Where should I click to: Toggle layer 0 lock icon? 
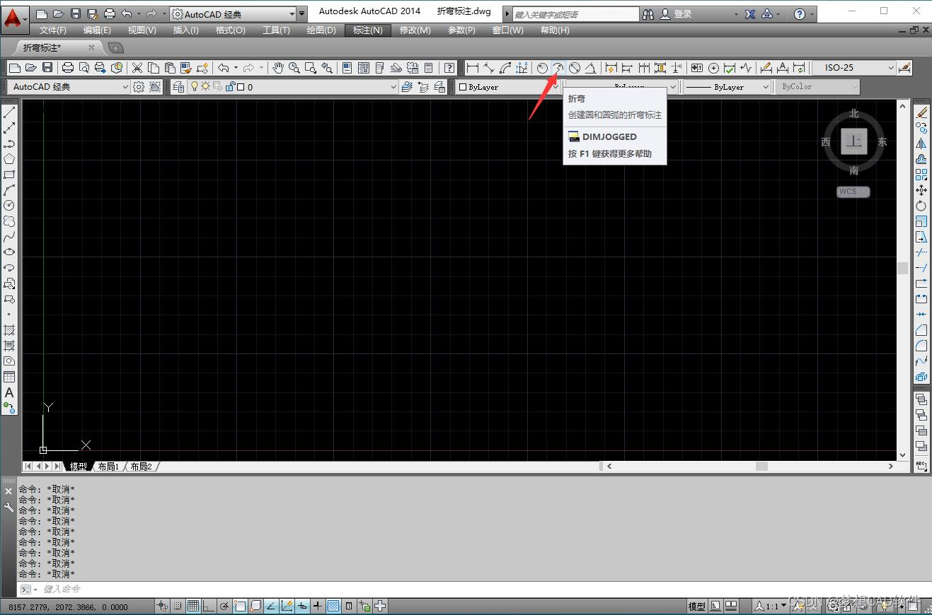pyautogui.click(x=230, y=87)
